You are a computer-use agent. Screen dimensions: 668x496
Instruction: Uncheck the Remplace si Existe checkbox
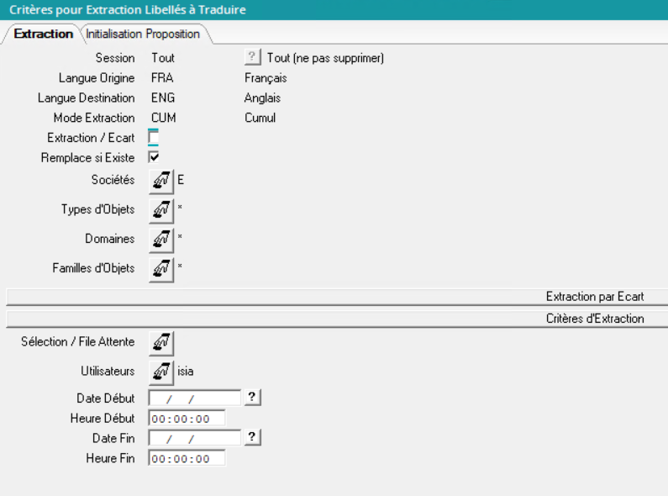(154, 157)
